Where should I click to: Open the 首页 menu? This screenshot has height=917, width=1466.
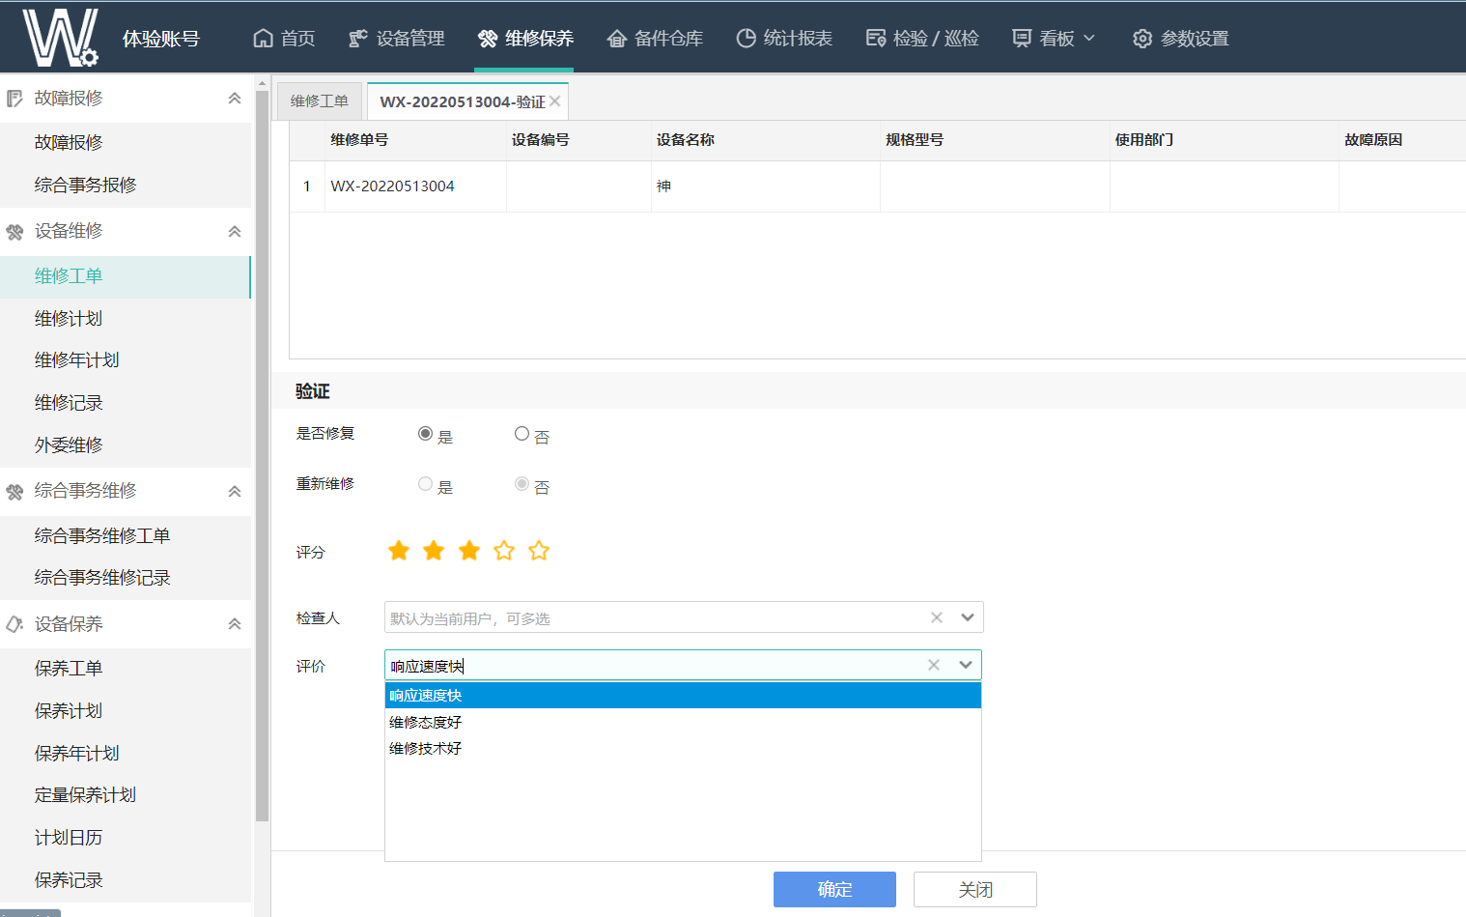tap(284, 39)
